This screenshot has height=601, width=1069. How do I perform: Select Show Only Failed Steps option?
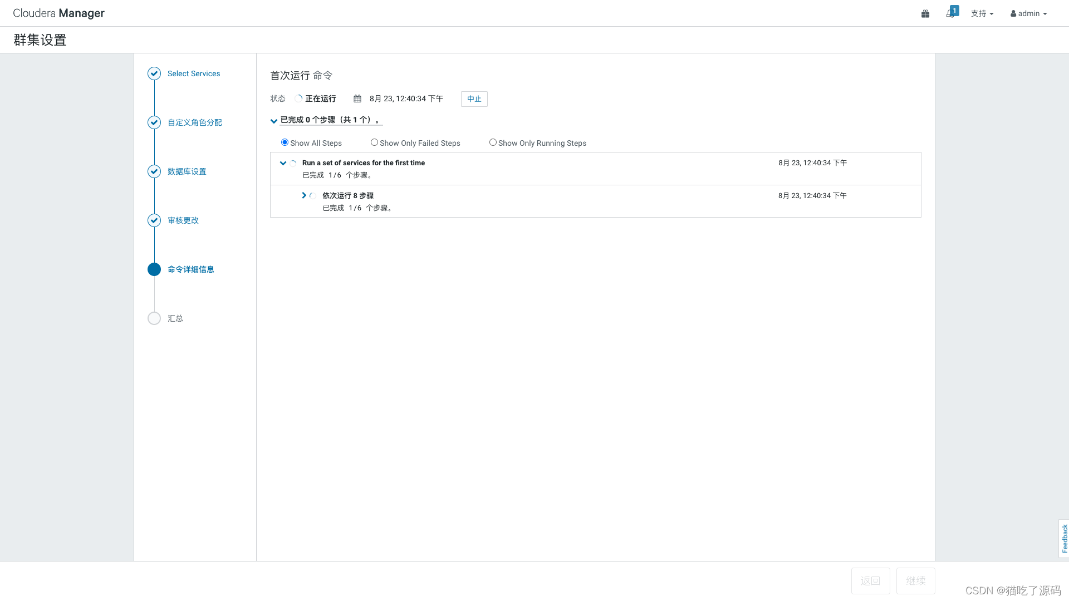pyautogui.click(x=374, y=142)
